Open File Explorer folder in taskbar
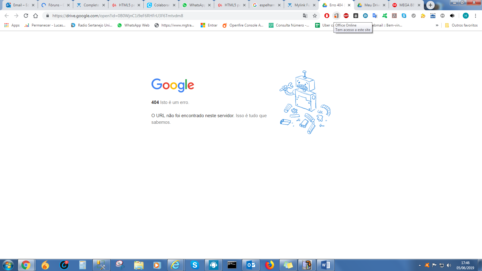This screenshot has width=482, height=271. click(x=139, y=265)
